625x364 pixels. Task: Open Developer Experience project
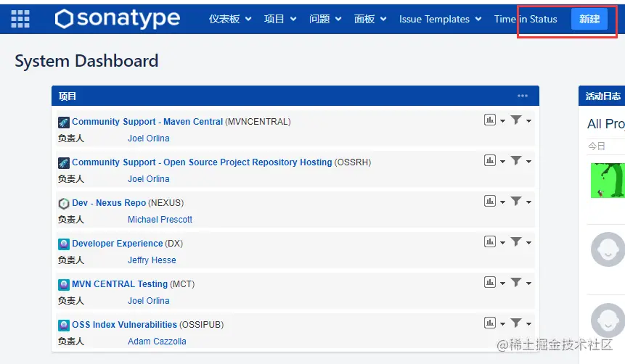click(117, 244)
